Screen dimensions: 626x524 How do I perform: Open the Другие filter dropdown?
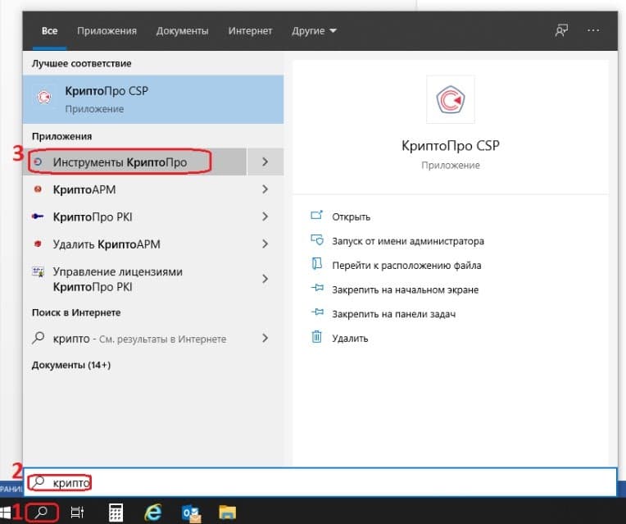pyautogui.click(x=314, y=31)
